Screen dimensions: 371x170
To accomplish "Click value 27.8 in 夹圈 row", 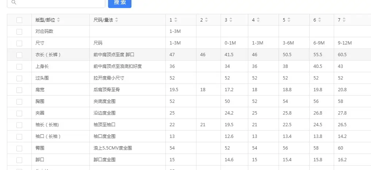I will 342,113.
